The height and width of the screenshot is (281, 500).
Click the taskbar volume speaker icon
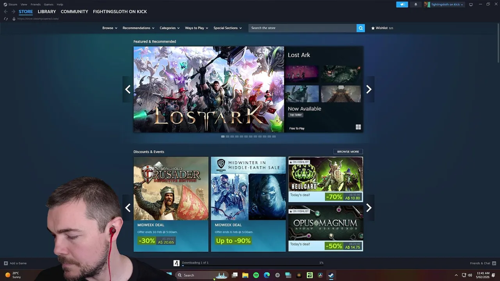[x=470, y=275]
